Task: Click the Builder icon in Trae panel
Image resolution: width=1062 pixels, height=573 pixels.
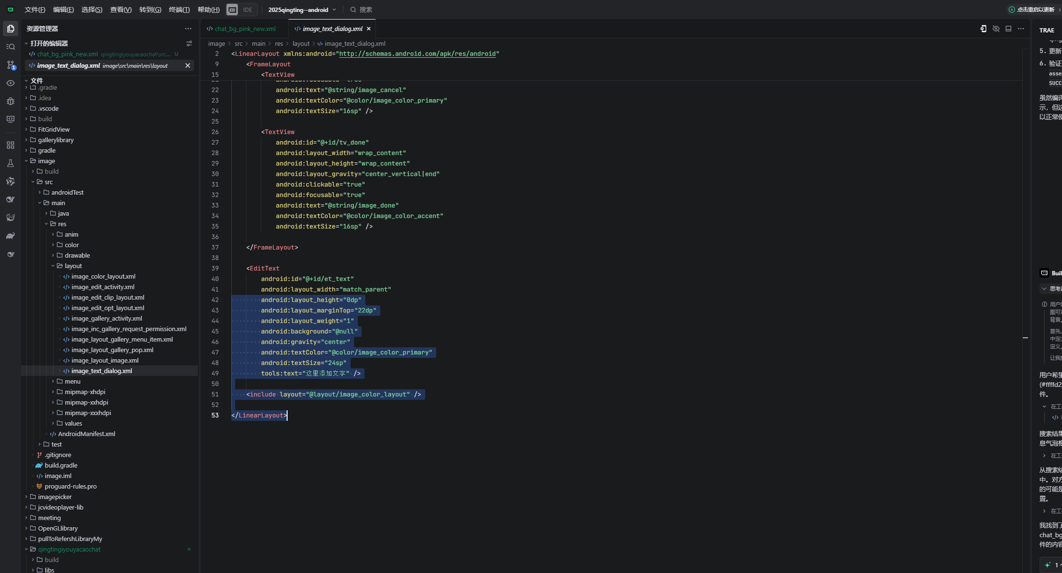Action: tap(1044, 273)
